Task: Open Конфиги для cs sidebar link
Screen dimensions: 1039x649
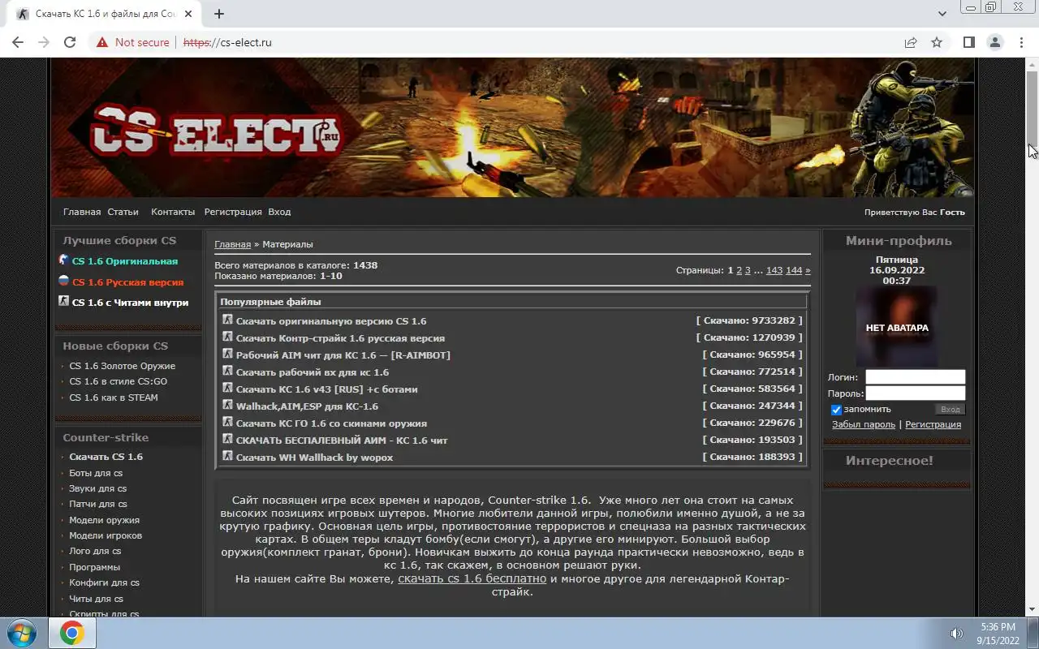Action: [x=105, y=582]
